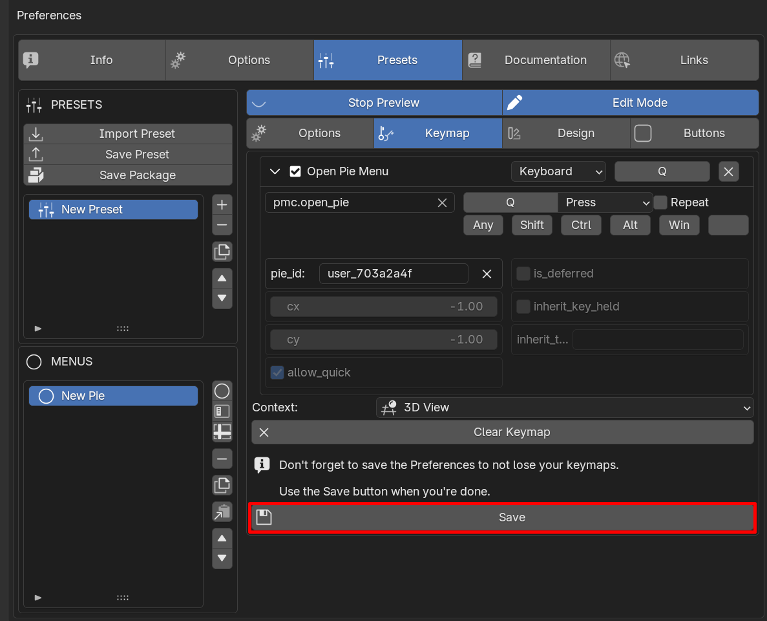Click Stop Preview
Screen dimensions: 767x621
[x=374, y=103]
